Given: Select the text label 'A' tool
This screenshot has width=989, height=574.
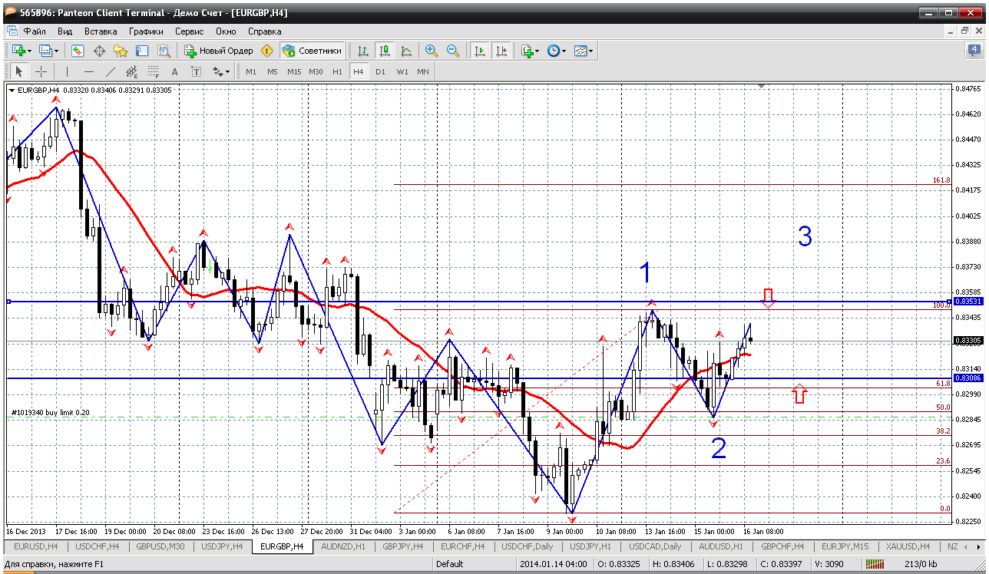Looking at the screenshot, I should tap(174, 71).
